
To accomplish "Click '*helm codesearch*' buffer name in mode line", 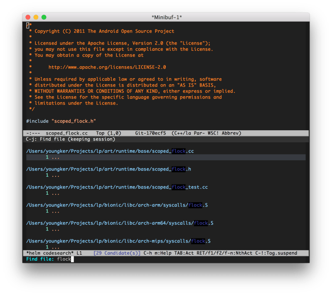I will coord(50,253).
